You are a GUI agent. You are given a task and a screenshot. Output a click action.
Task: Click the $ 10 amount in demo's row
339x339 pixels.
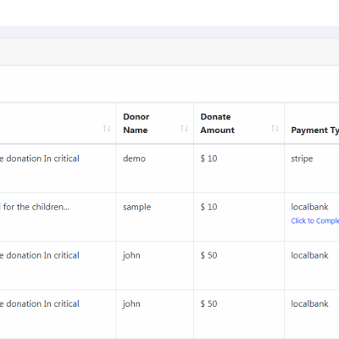208,158
